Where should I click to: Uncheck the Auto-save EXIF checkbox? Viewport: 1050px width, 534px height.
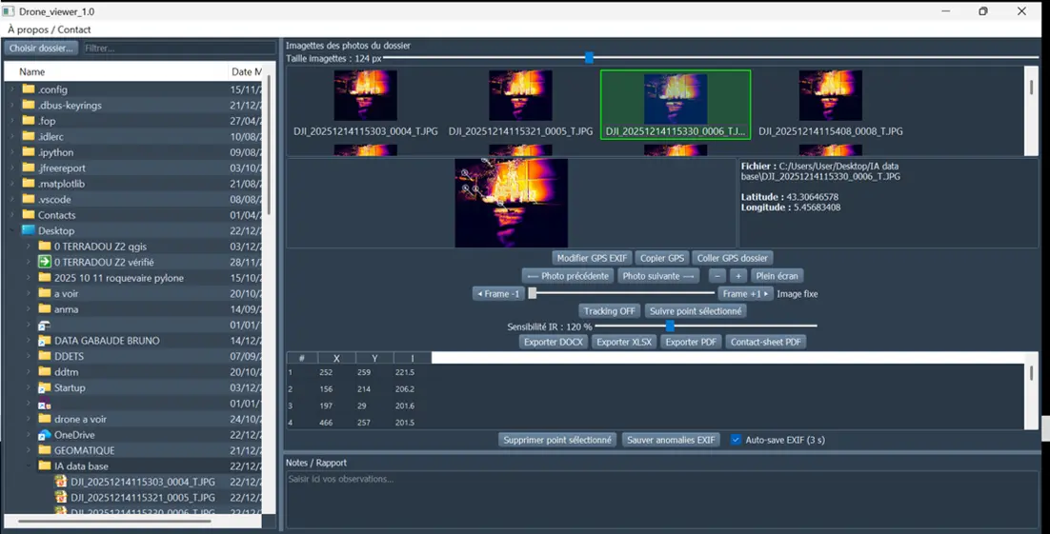[x=736, y=440]
